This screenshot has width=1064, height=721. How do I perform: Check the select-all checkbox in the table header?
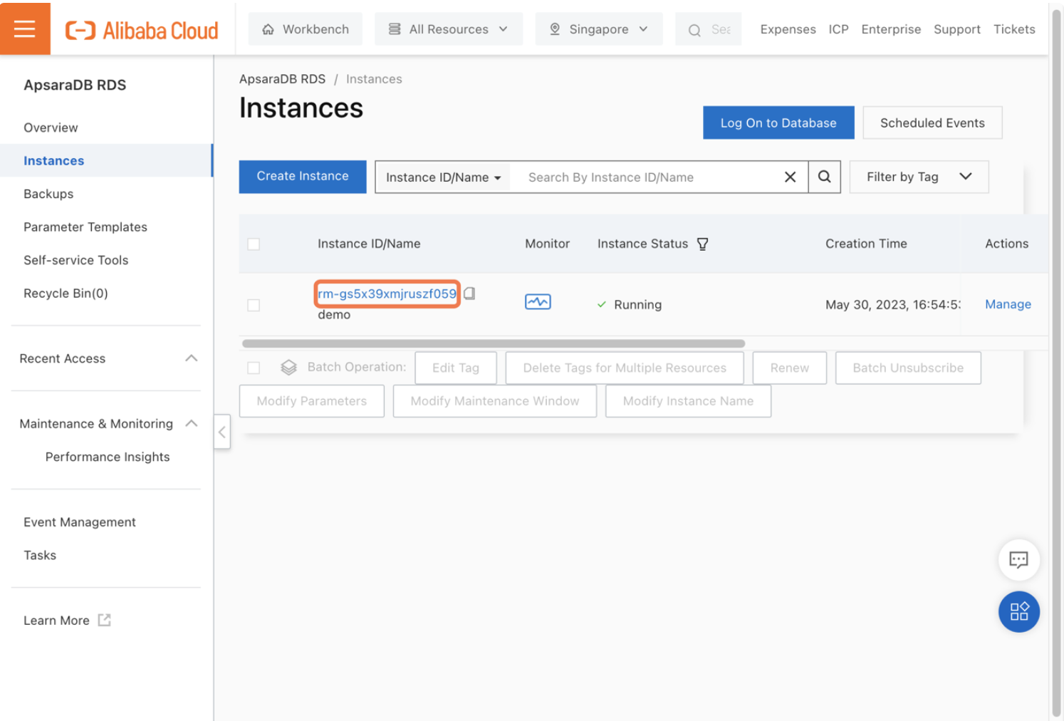(x=254, y=244)
